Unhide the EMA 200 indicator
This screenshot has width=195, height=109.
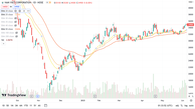17,36
